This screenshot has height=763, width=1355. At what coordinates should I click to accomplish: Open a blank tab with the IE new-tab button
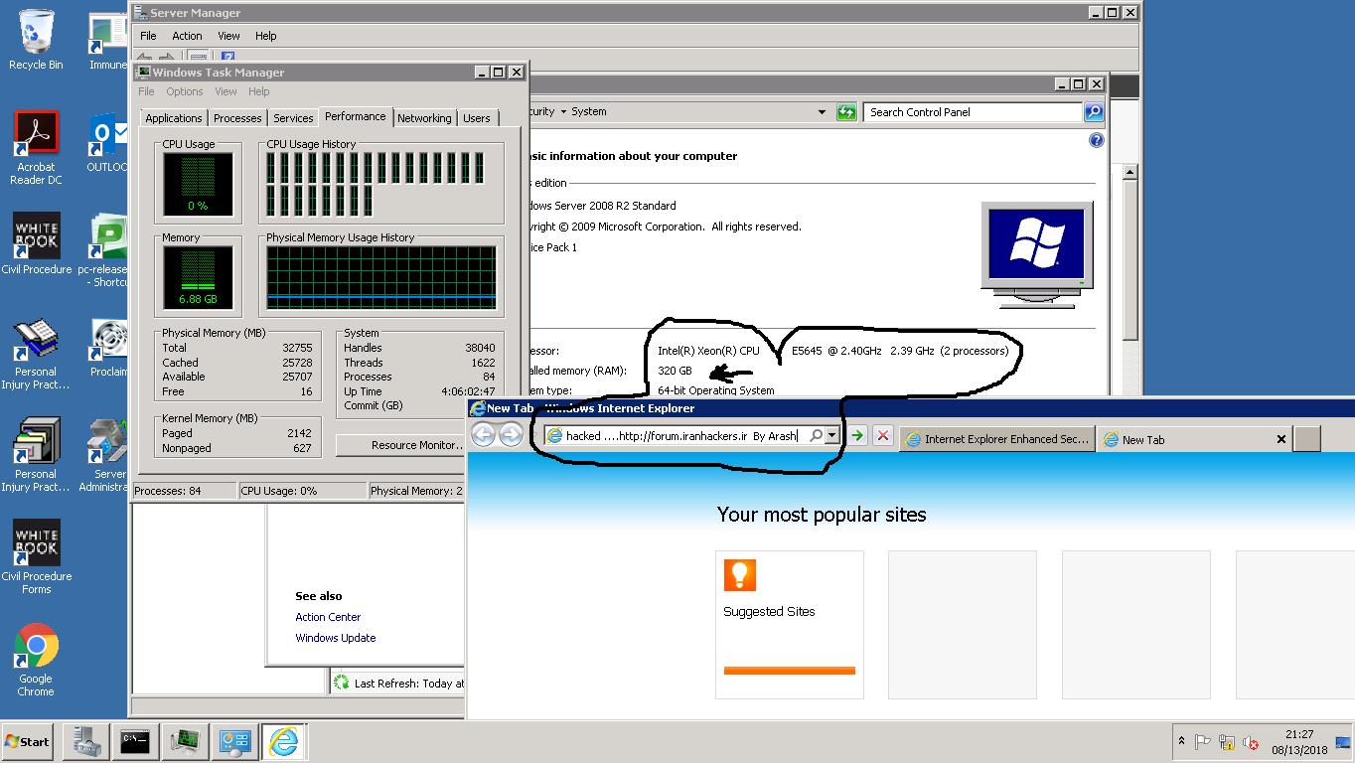click(1307, 439)
